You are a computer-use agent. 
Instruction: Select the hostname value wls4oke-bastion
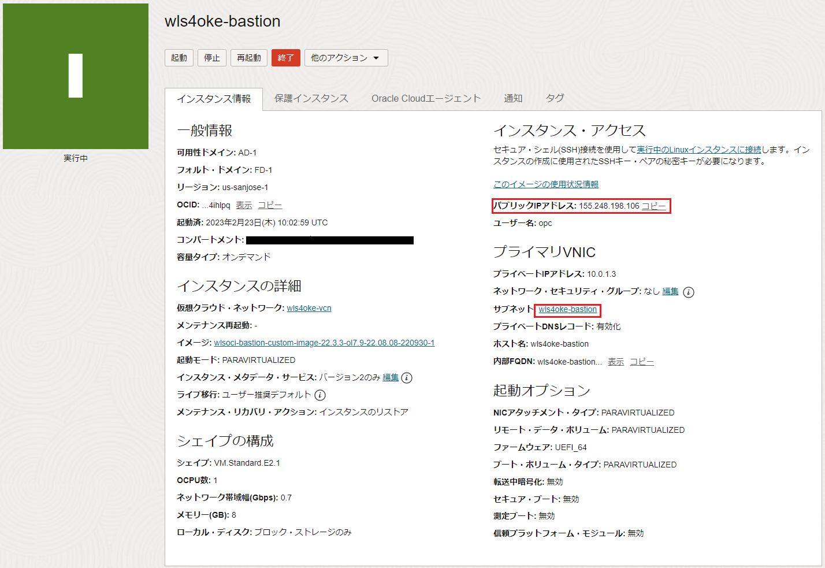pyautogui.click(x=560, y=344)
